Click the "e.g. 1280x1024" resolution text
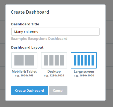Screen dimensions: 113x107 tap(54, 76)
